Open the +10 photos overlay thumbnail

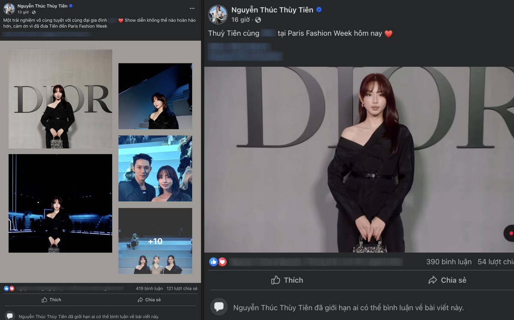155,241
